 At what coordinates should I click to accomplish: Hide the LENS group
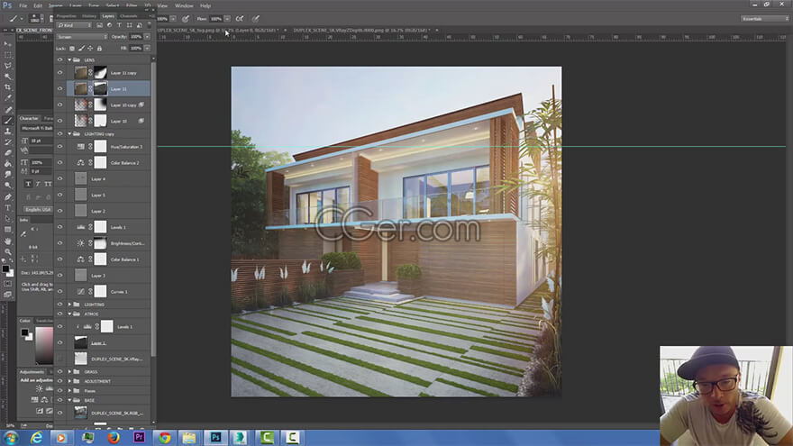pos(59,59)
